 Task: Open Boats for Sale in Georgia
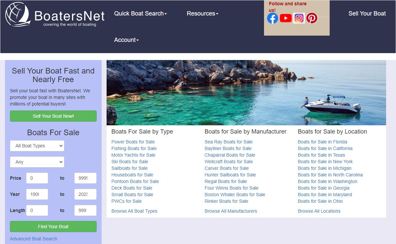tap(324, 188)
